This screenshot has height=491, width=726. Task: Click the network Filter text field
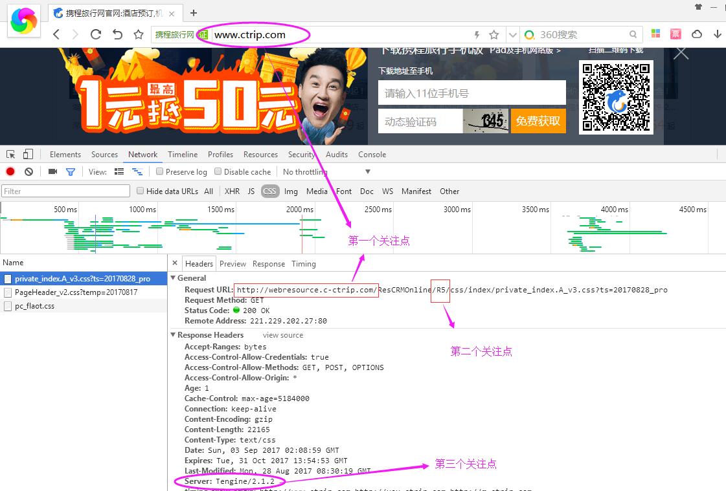click(x=66, y=191)
